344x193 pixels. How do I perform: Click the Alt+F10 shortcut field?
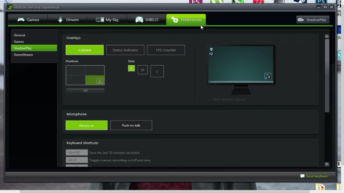click(x=77, y=153)
